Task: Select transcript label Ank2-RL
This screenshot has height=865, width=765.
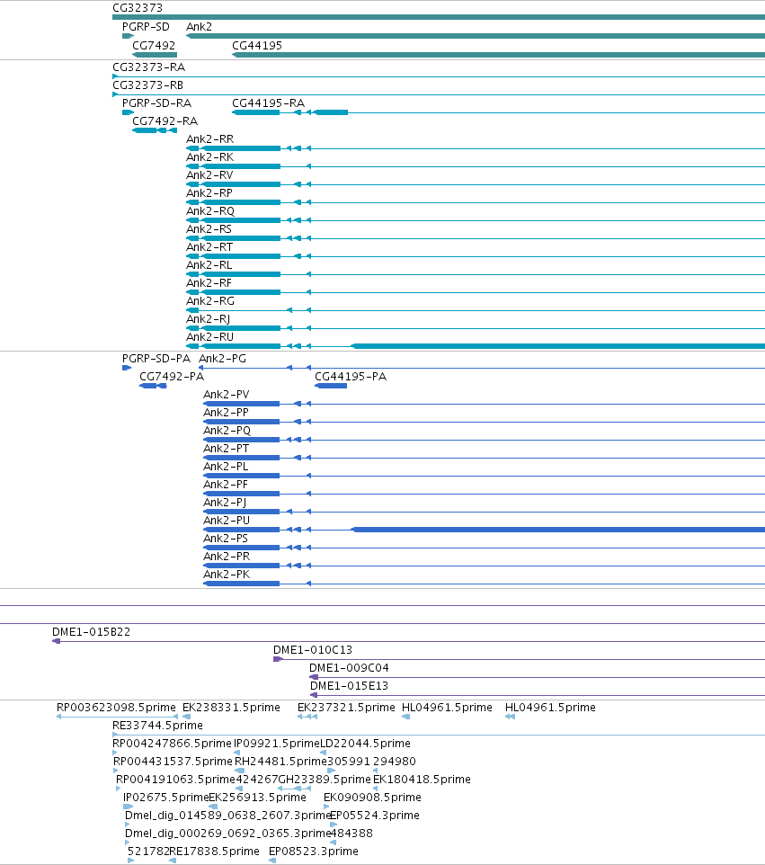Action: [209, 265]
